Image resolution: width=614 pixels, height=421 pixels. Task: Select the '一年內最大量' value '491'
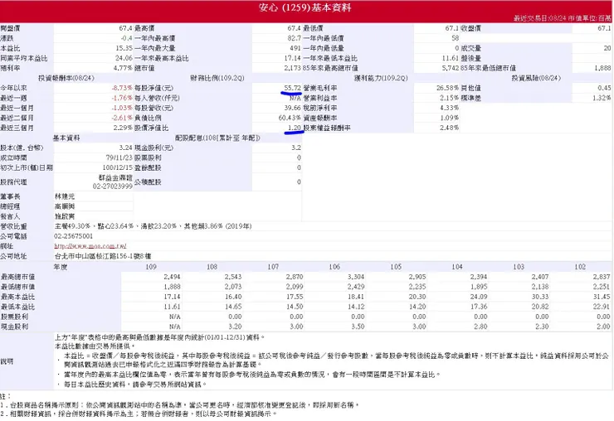[295, 48]
